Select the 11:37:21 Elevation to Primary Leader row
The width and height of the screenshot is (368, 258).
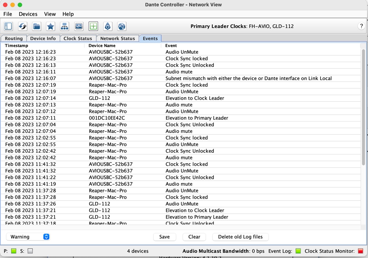click(180, 217)
